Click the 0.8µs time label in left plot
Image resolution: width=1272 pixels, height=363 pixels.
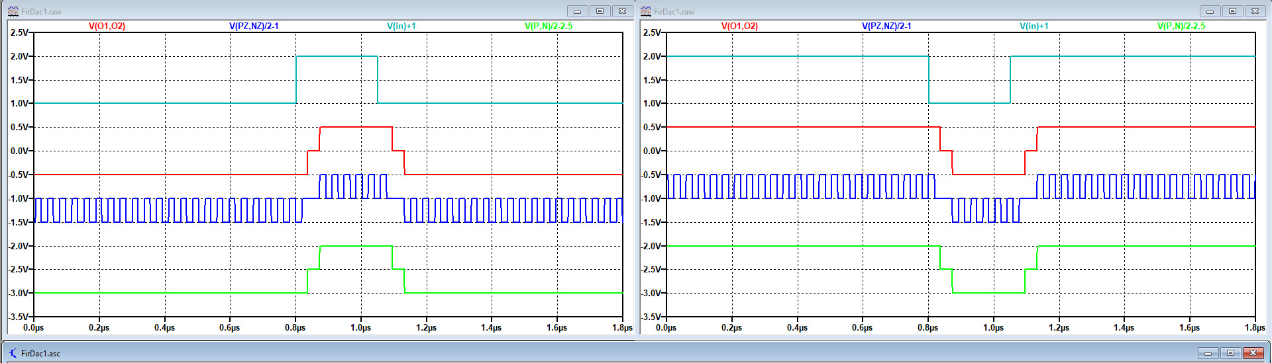295,327
